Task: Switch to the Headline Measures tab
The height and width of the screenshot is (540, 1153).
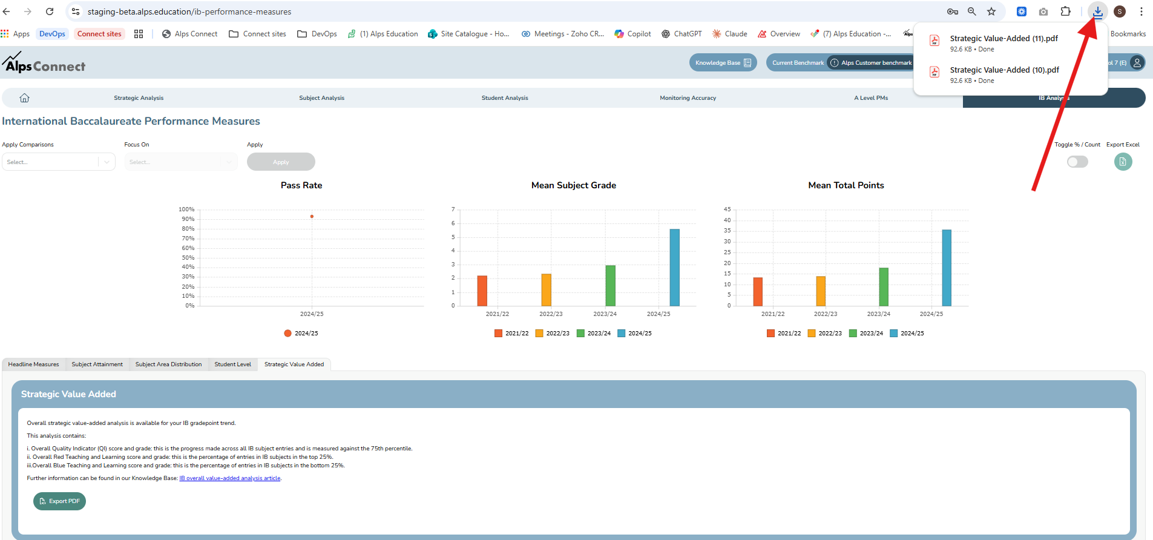Action: click(x=33, y=364)
